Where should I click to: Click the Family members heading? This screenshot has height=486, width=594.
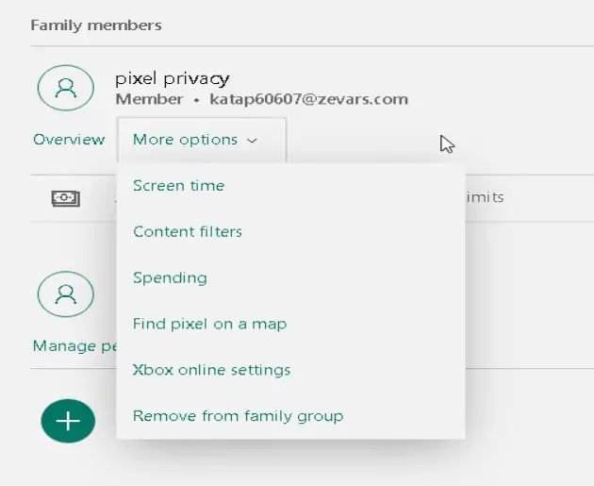coord(96,25)
